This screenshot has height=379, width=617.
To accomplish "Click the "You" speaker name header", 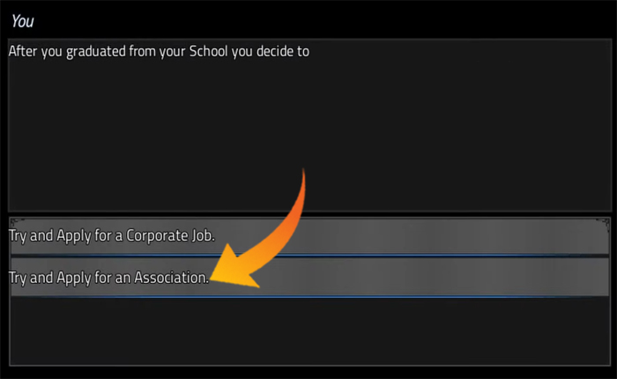I will point(23,20).
